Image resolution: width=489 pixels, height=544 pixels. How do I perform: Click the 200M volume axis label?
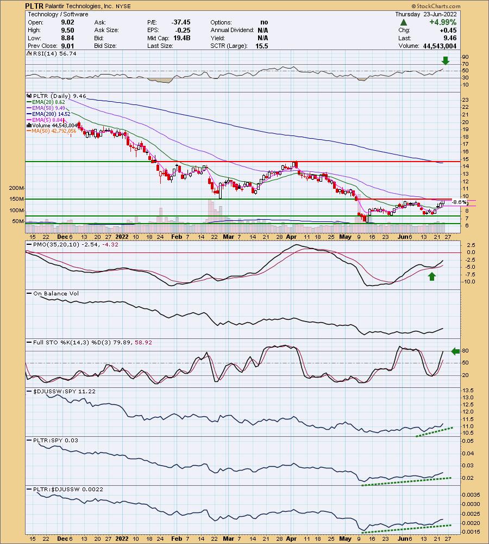click(x=17, y=188)
